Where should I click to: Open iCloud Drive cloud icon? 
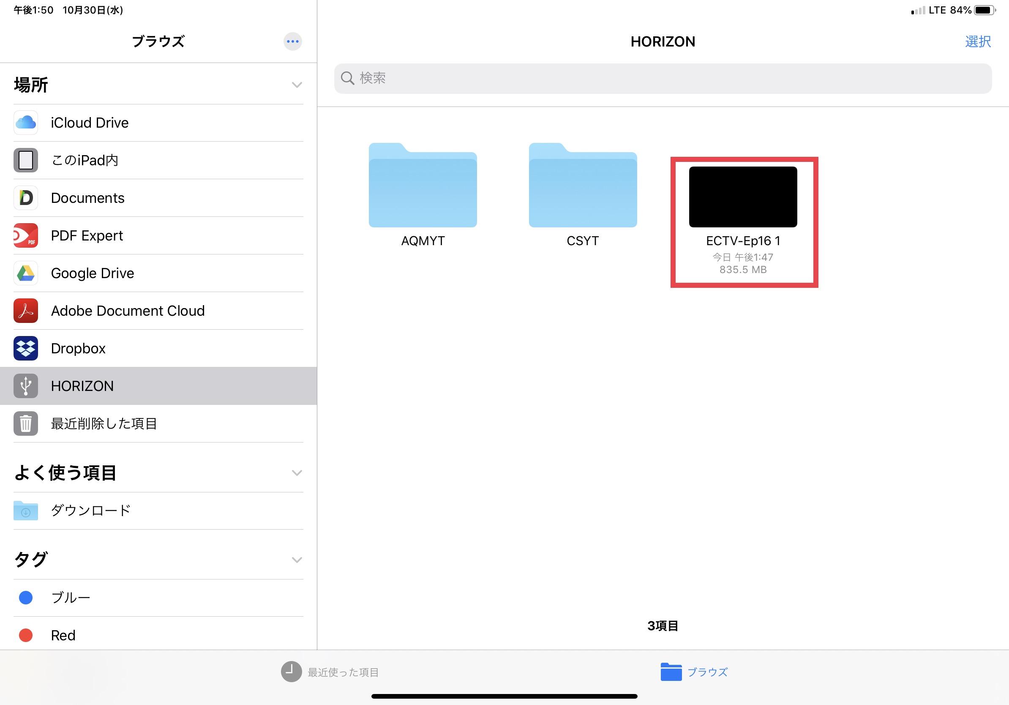point(25,123)
